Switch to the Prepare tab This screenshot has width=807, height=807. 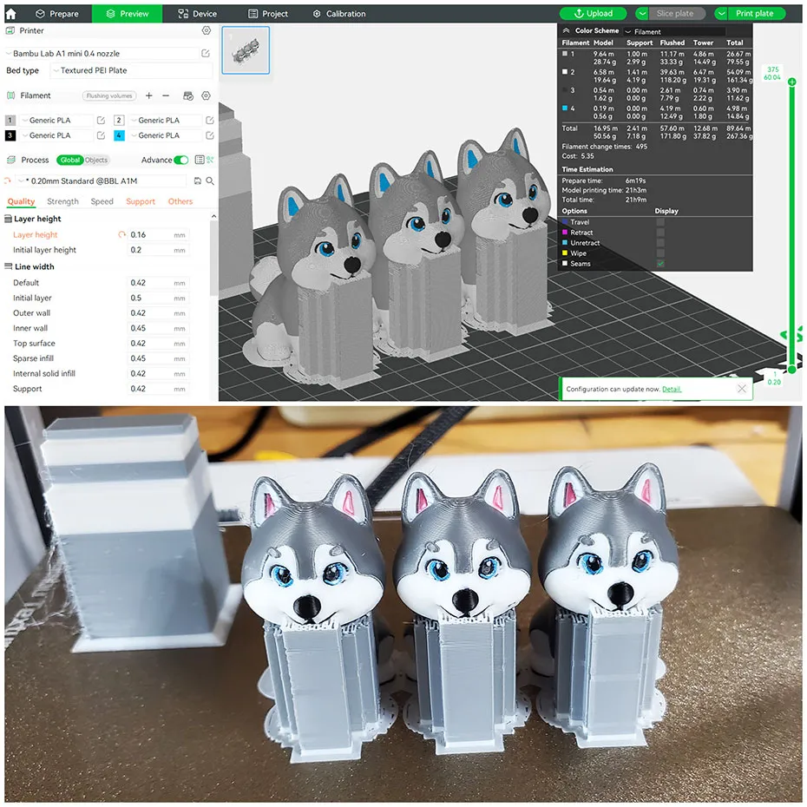[57, 14]
